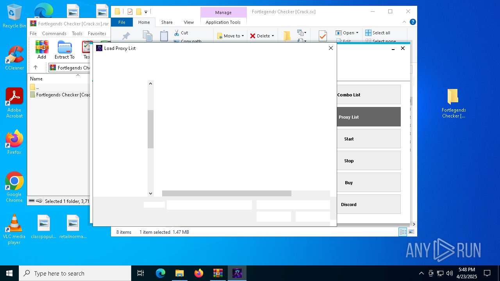The image size is (500, 281).
Task: Expand the New item dropdown
Action: pyautogui.click(x=302, y=33)
